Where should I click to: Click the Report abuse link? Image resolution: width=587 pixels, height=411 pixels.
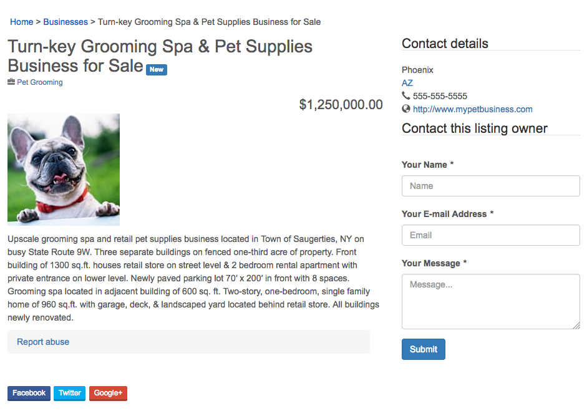click(42, 342)
